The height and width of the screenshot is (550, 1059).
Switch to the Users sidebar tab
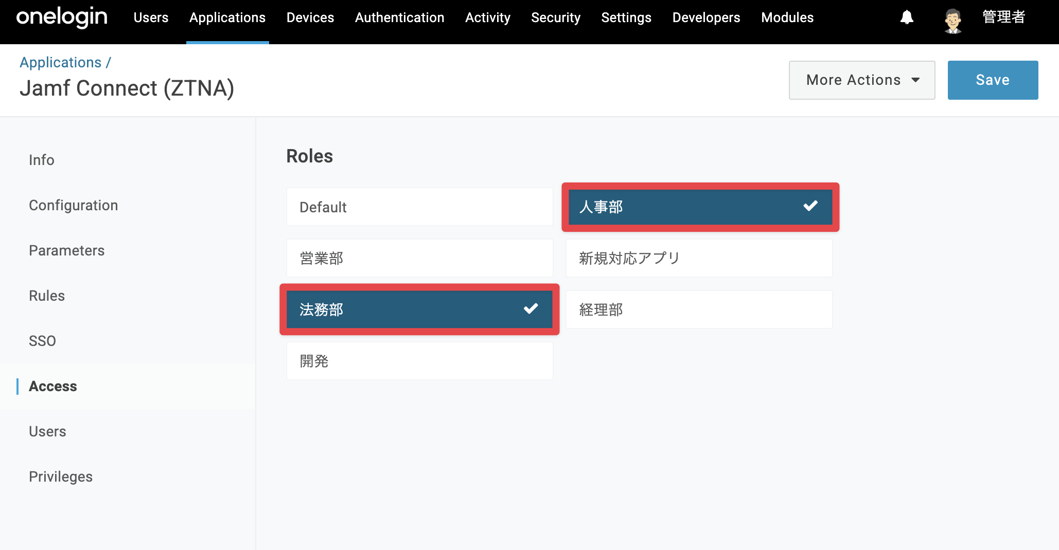pyautogui.click(x=47, y=431)
